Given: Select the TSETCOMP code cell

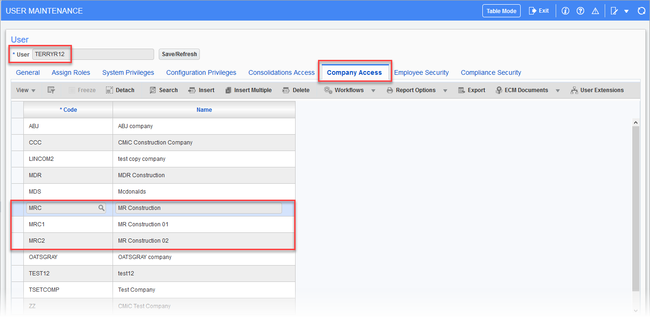Looking at the screenshot, I should [x=68, y=290].
